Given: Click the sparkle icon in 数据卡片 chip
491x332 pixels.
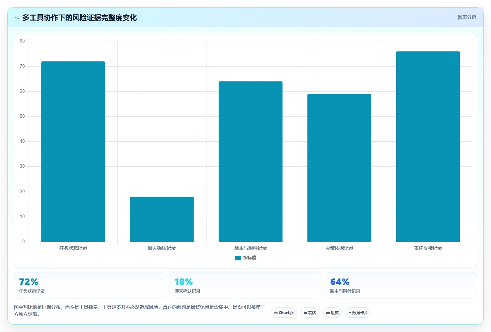Looking at the screenshot, I should [350, 313].
